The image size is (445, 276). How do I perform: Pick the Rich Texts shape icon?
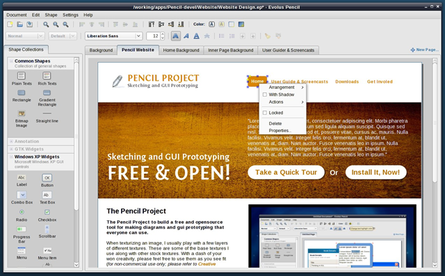tap(47, 76)
